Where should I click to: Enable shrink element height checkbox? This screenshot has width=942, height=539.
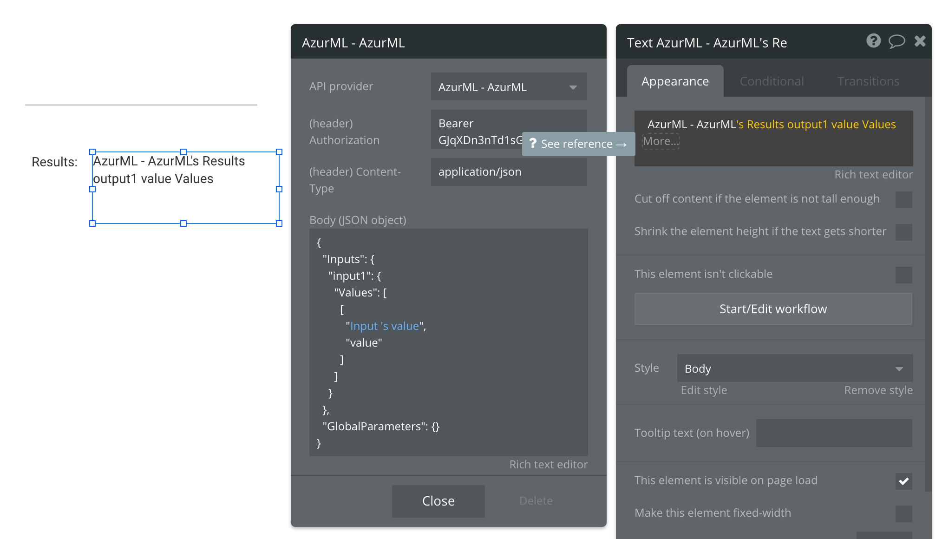coord(903,232)
